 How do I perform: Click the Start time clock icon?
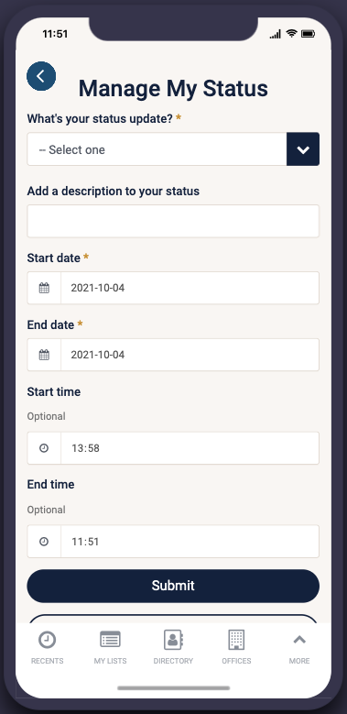coord(44,448)
